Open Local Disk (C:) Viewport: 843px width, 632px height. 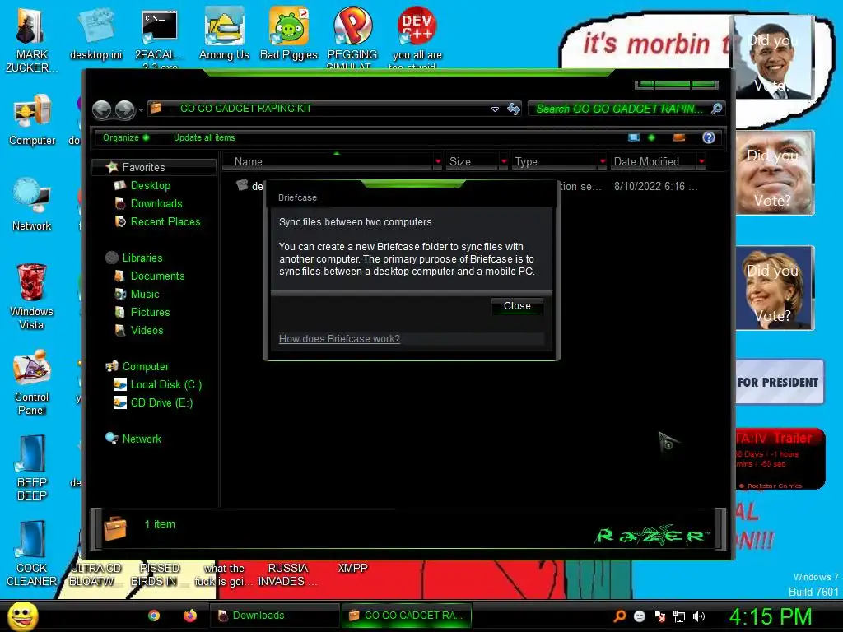click(x=165, y=385)
